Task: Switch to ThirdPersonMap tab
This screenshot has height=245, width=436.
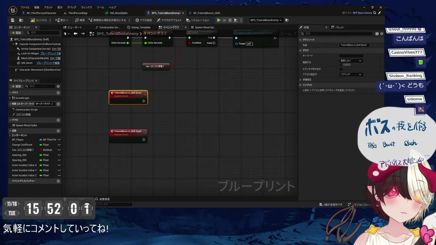Action: (x=76, y=13)
